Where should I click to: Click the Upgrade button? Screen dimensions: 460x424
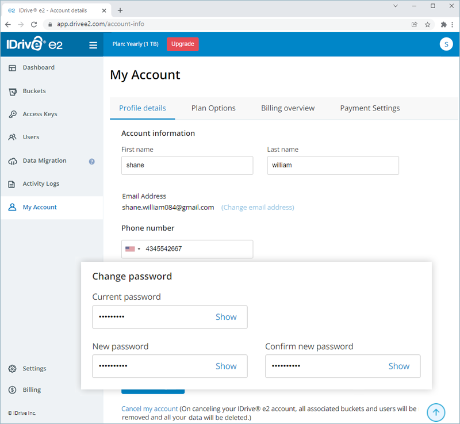182,44
